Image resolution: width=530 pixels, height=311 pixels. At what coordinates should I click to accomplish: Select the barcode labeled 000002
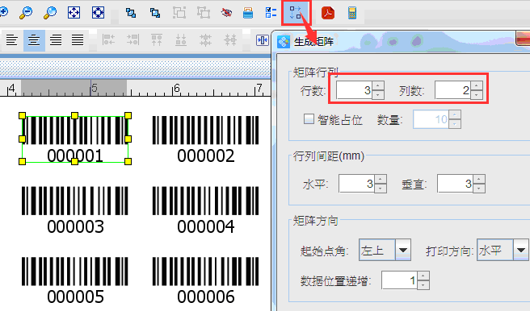point(205,139)
